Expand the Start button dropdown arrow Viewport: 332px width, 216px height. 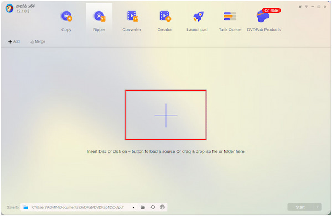pos(318,207)
